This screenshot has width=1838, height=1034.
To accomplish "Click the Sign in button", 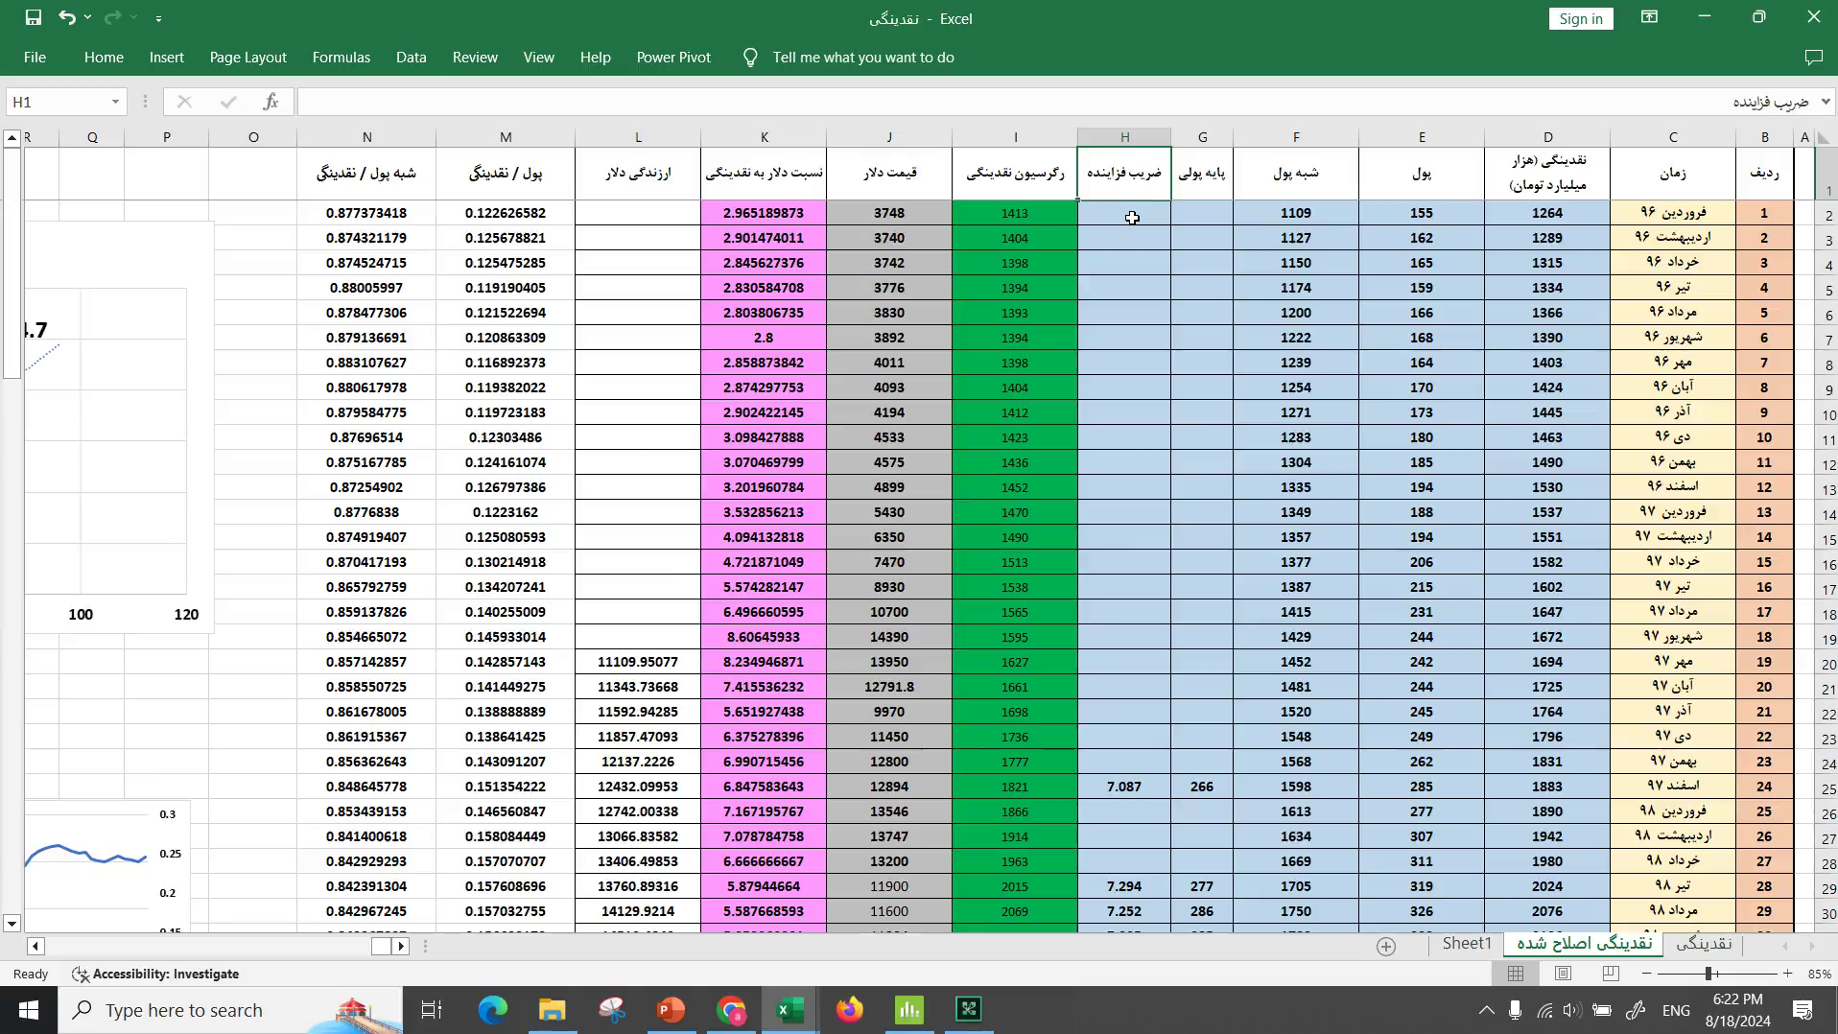I will pyautogui.click(x=1581, y=18).
